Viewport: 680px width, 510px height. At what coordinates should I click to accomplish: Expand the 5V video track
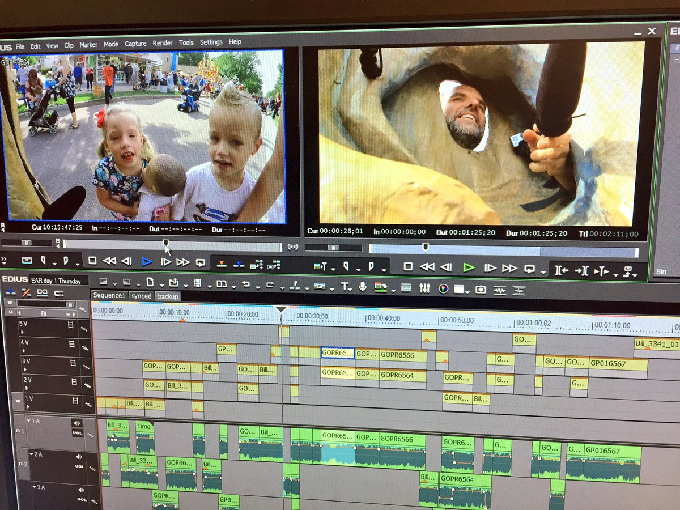23,331
